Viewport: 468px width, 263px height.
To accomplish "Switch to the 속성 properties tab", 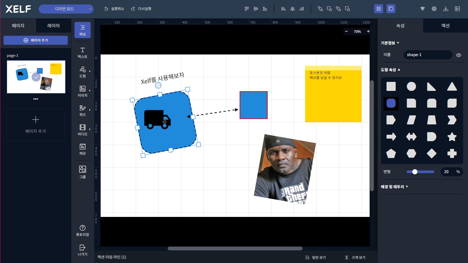I will point(400,25).
